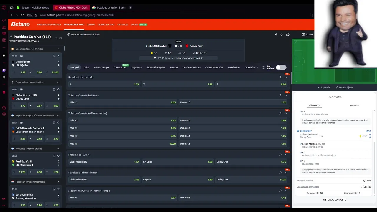
Task: Toggle VPN badge in address bar
Action: 30,15
